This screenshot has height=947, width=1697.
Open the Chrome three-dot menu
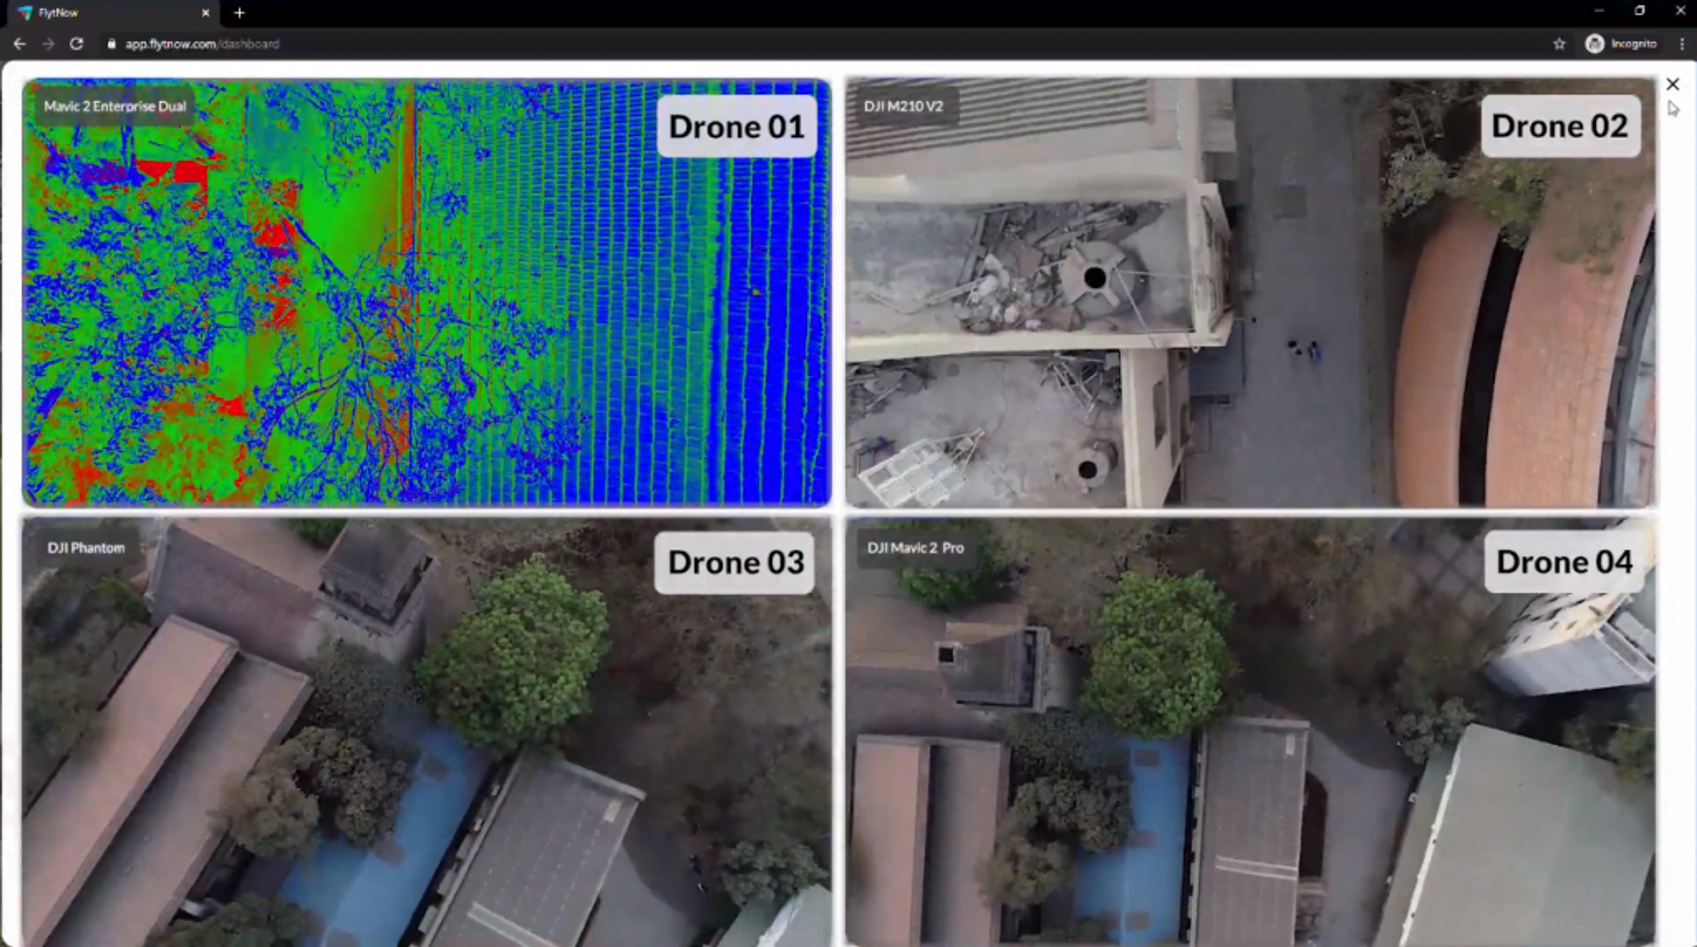click(x=1682, y=44)
